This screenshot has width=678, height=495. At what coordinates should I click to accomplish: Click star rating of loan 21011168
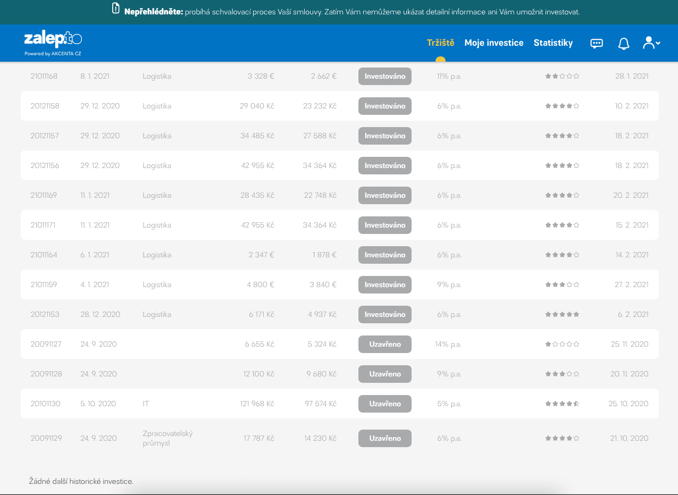562,76
